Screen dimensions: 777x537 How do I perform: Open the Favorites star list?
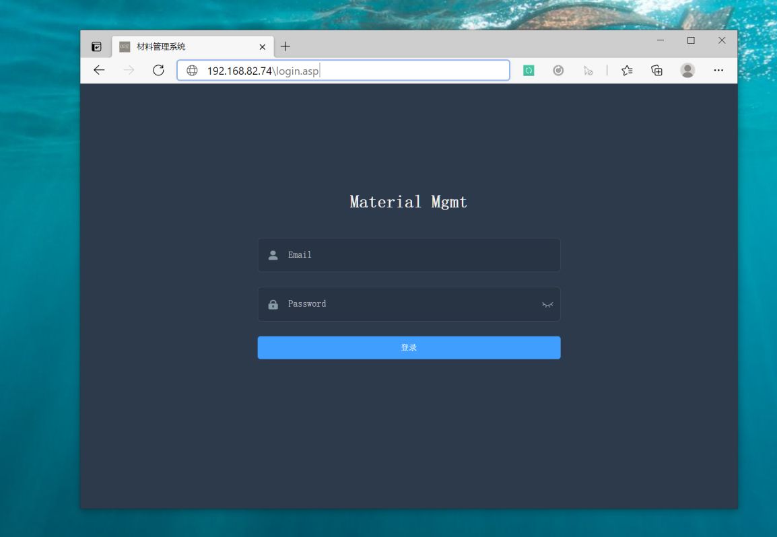(627, 71)
